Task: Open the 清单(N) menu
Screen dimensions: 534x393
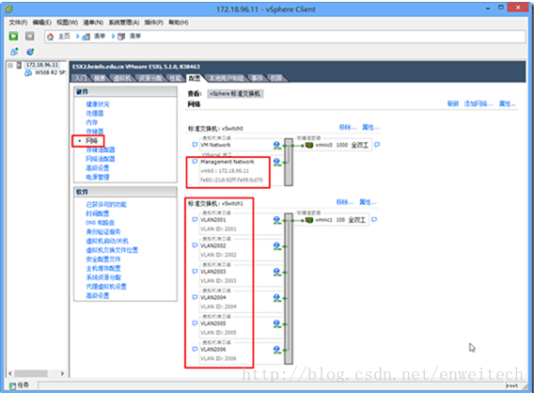Action: [93, 23]
